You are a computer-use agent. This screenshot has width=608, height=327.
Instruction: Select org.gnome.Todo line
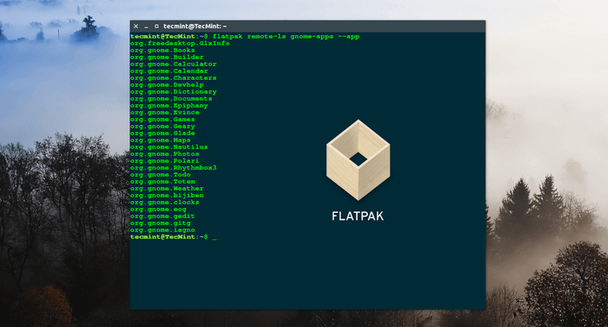click(x=160, y=175)
